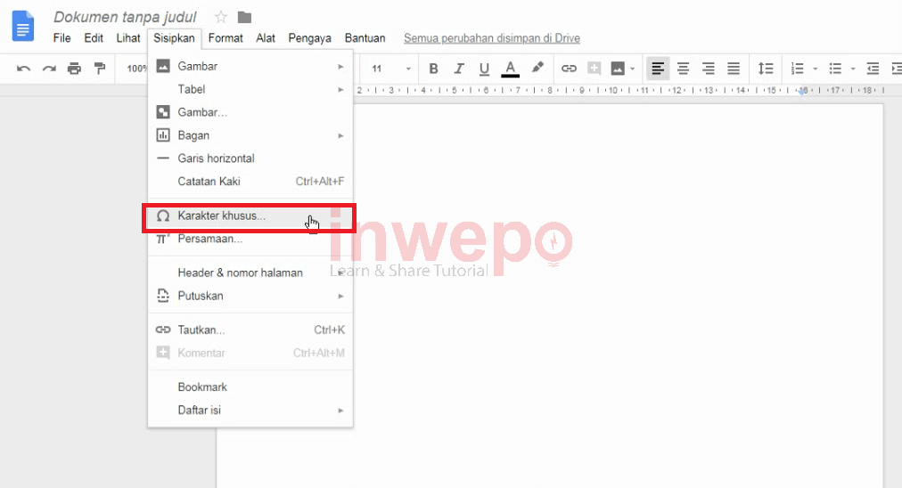Expand the Bagan chart submenu

(x=250, y=135)
